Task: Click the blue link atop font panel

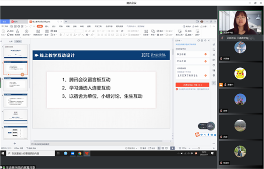Action: 186,44
